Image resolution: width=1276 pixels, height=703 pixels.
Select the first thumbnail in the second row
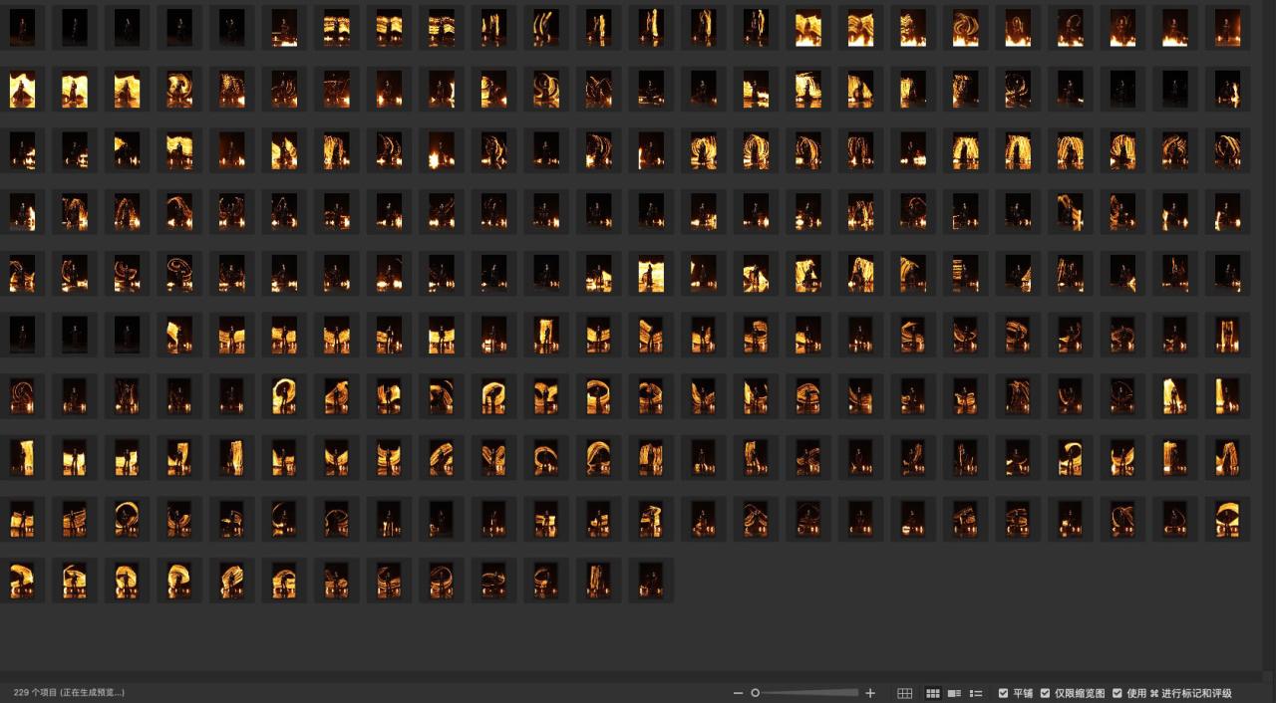point(22,90)
